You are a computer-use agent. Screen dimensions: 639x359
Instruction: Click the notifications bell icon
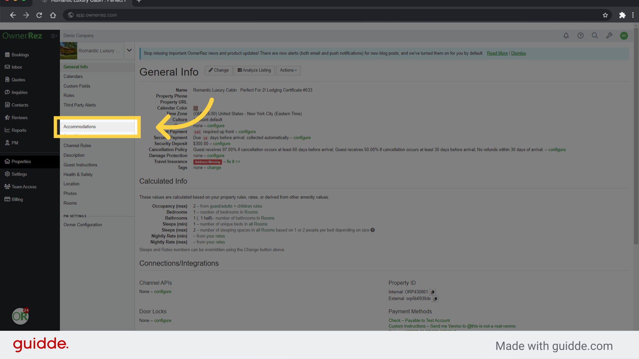tap(566, 36)
